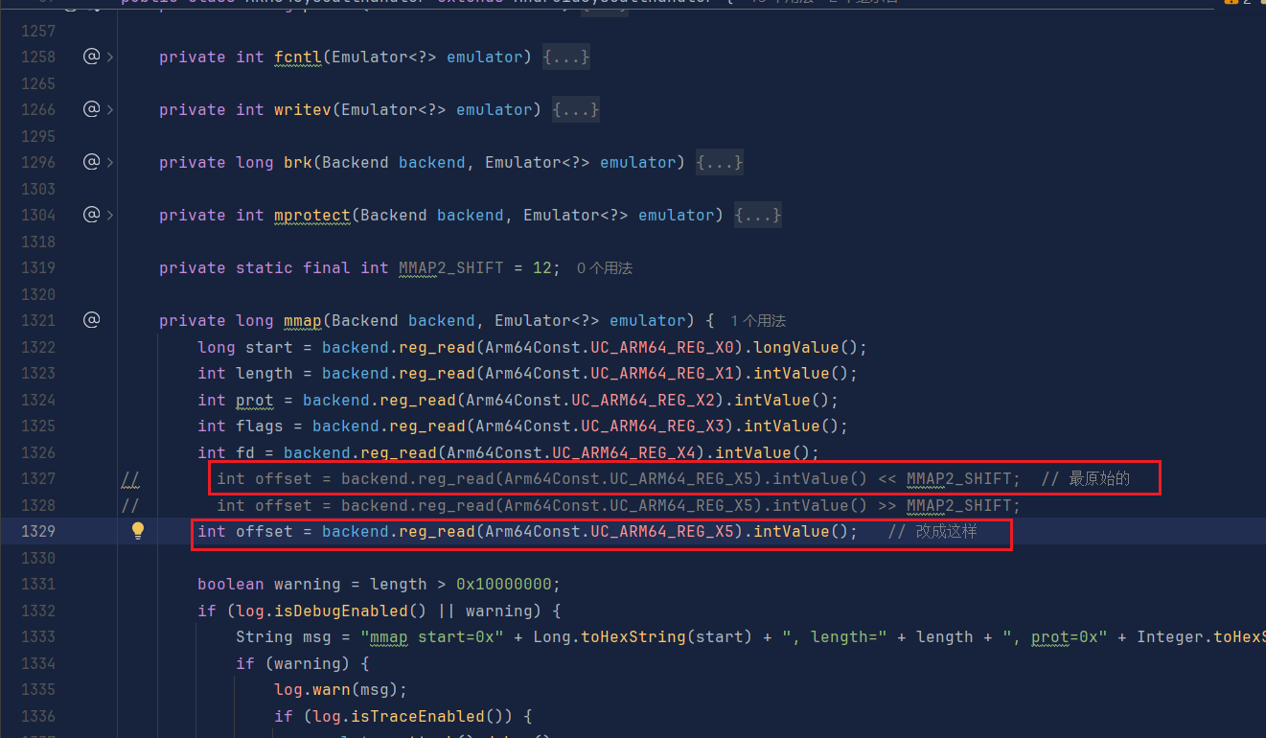Click the comment slashes in gutter of line 1327
1266x738 pixels.
(130, 479)
